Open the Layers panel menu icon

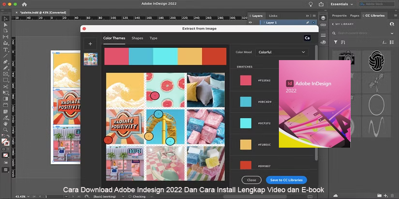[x=314, y=16]
